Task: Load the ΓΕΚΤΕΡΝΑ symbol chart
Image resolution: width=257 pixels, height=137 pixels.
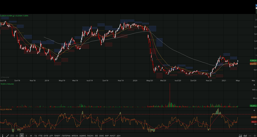Action: [66, 135]
